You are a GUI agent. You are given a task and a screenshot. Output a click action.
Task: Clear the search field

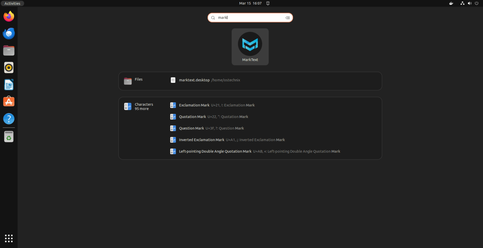tap(287, 18)
